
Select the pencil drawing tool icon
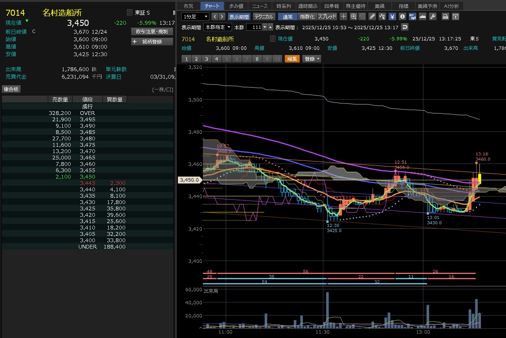pyautogui.click(x=372, y=16)
